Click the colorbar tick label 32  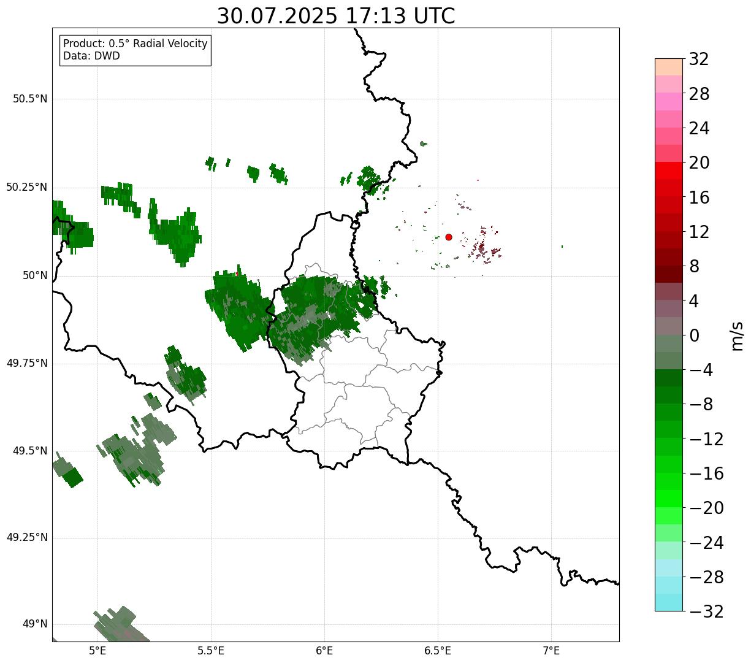699,59
